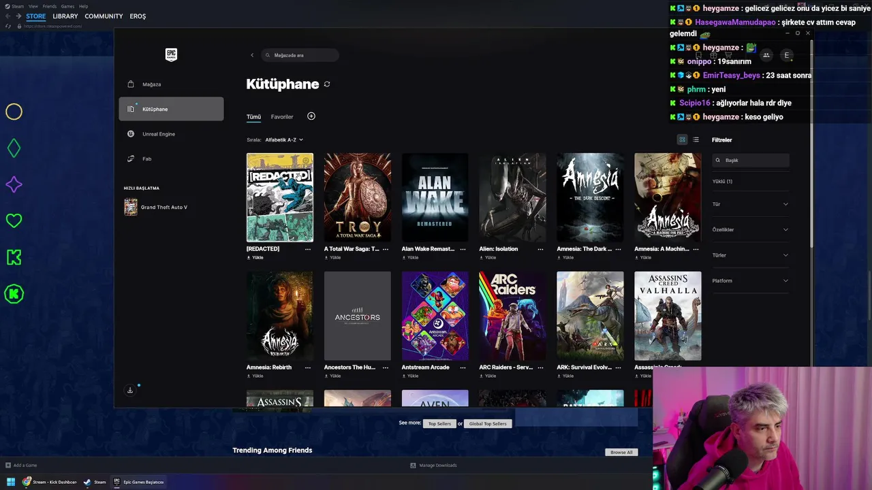The width and height of the screenshot is (872, 490).
Task: Open options menu for Amnesia: A Machine
Action: (x=696, y=249)
